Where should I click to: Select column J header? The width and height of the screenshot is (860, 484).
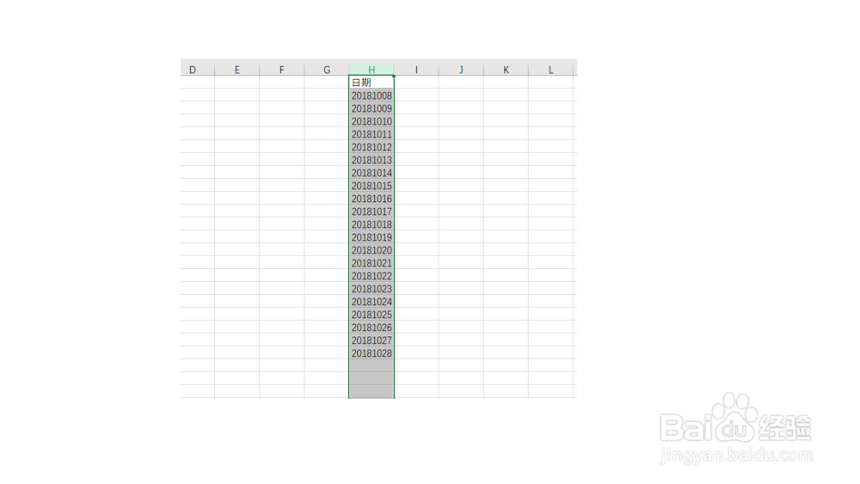pyautogui.click(x=461, y=69)
